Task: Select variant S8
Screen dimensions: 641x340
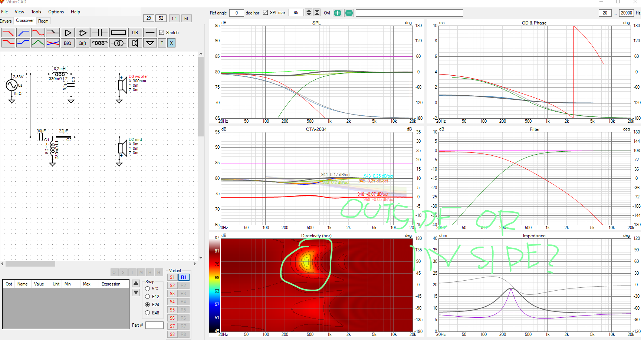Action: pos(172,334)
